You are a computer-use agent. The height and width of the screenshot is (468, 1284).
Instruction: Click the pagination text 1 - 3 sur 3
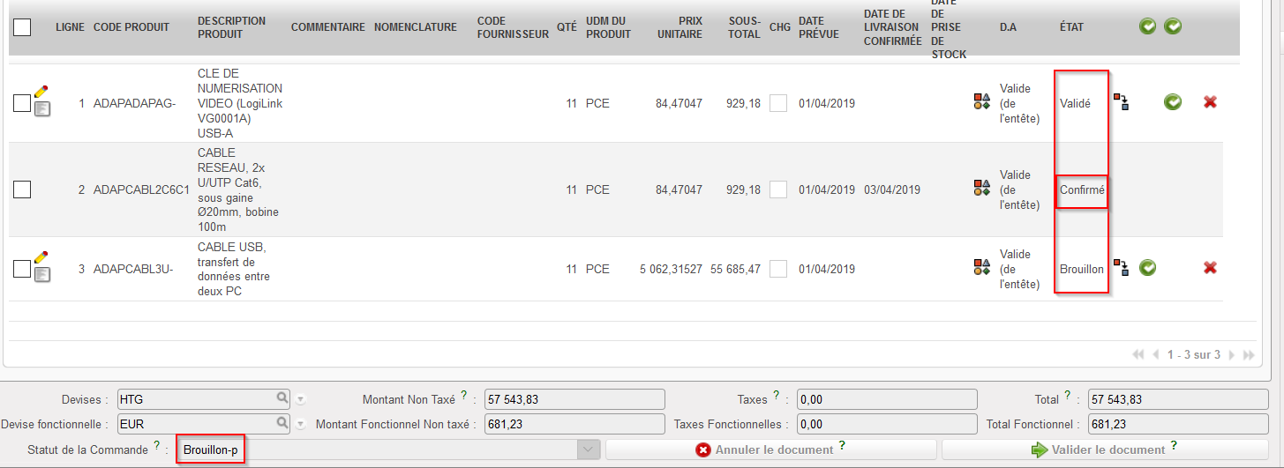tap(1193, 354)
